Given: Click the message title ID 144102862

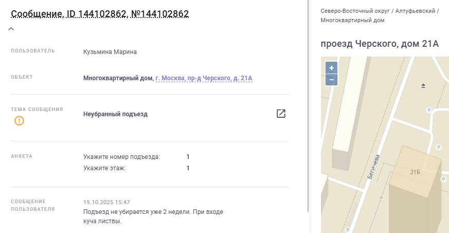Looking at the screenshot, I should [x=100, y=14].
